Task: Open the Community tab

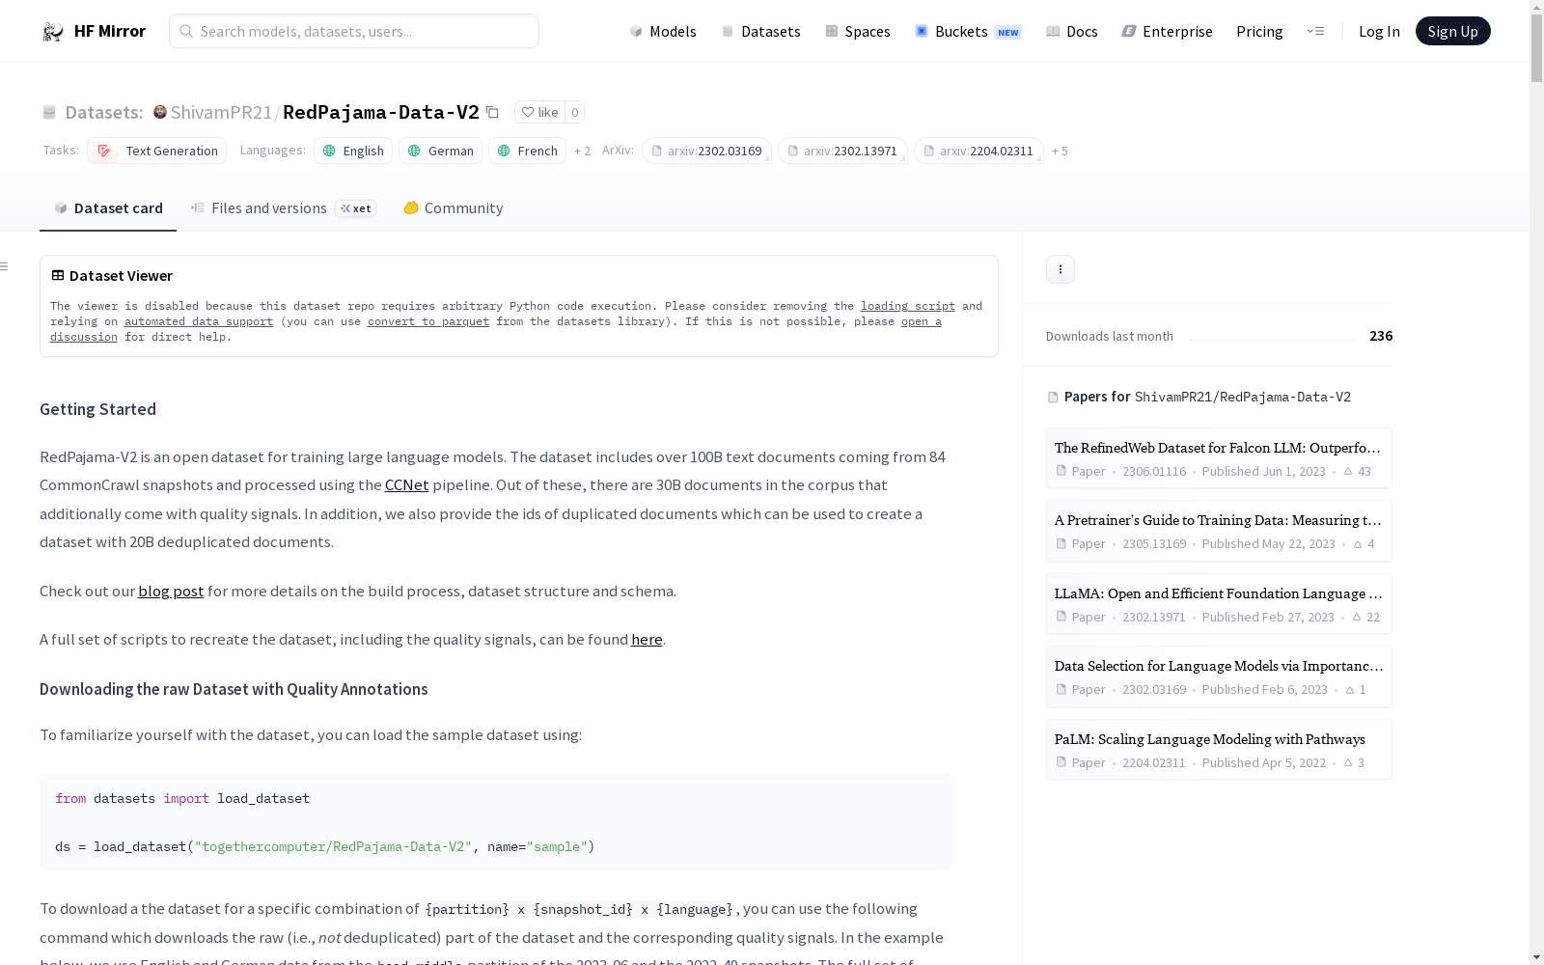Action: (x=453, y=208)
